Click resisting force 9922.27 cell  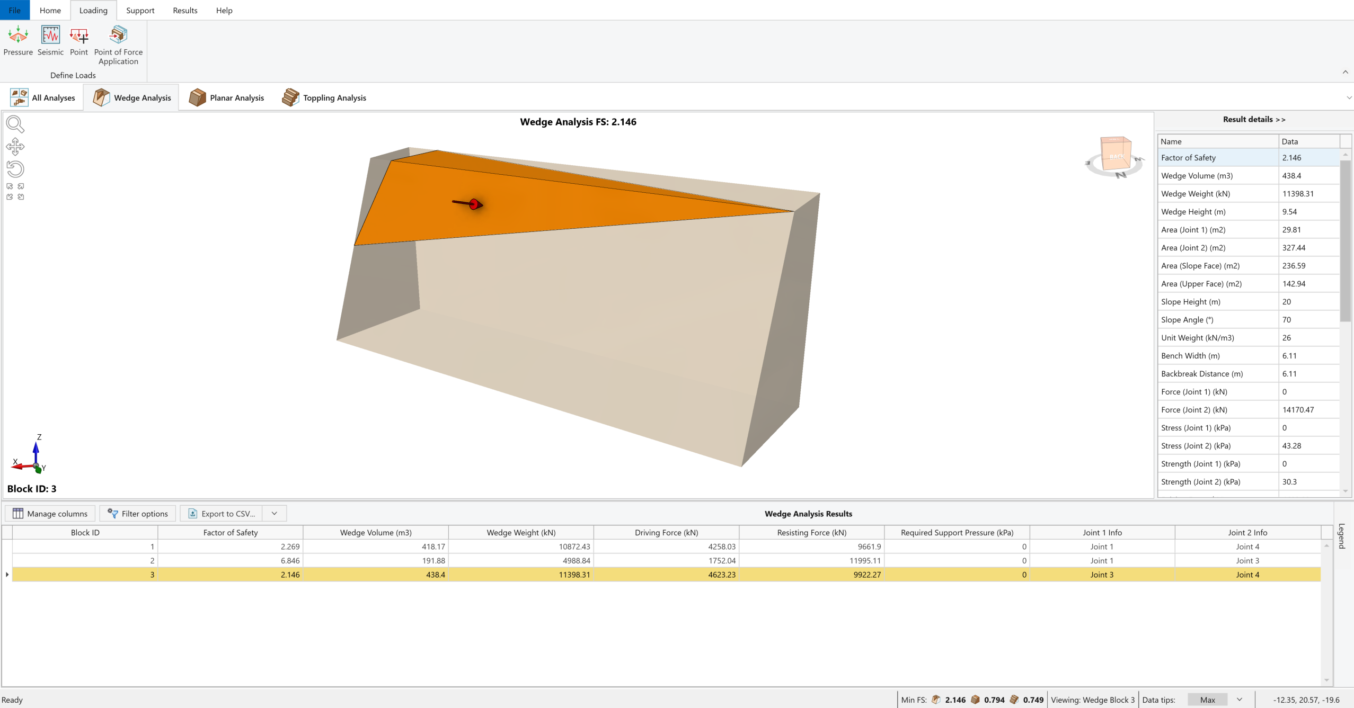click(x=812, y=575)
